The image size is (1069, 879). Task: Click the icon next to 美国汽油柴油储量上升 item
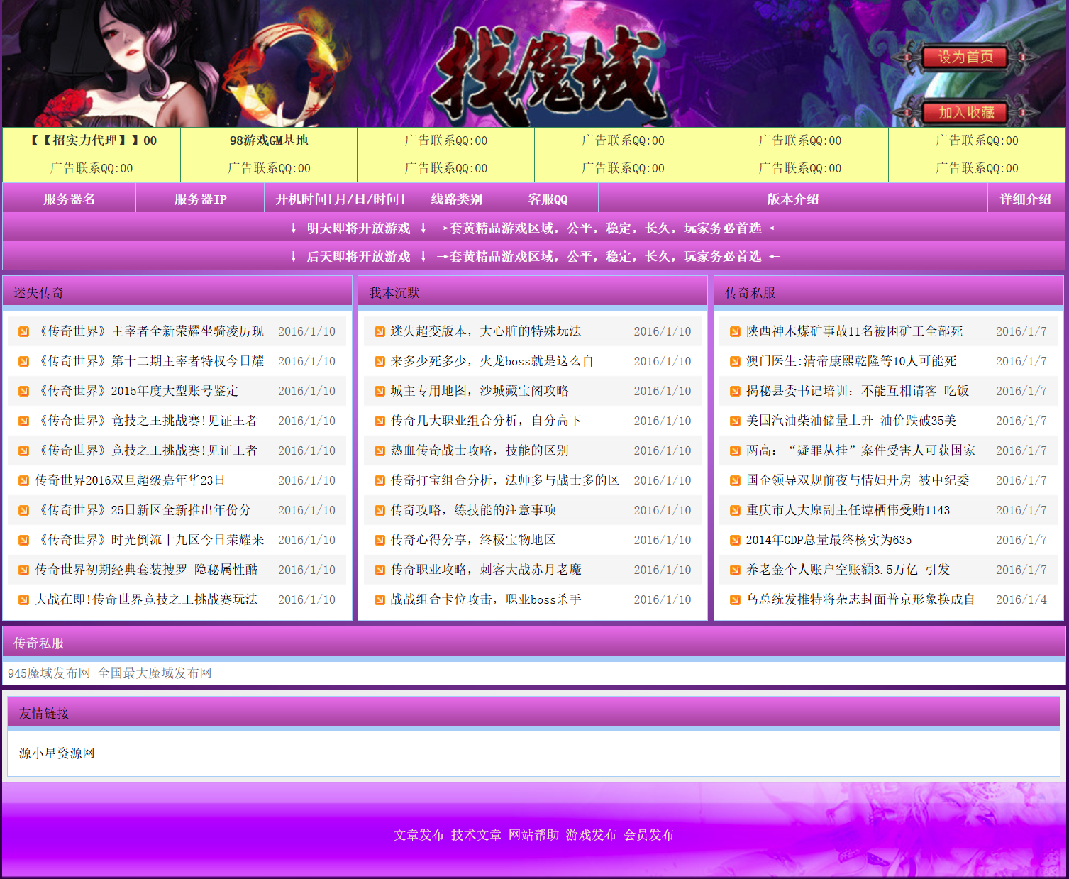click(x=734, y=421)
